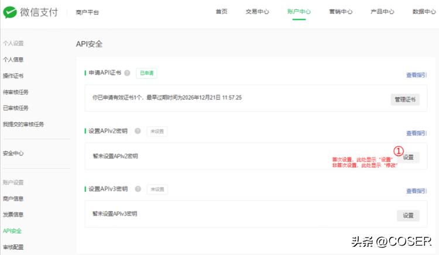
Task: Open 我提交的审核任务 in sidebar
Action: click(x=23, y=124)
